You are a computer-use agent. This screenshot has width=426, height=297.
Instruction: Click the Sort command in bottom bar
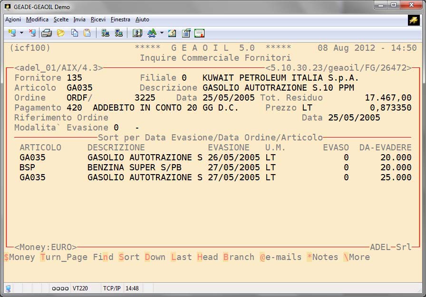[129, 257]
